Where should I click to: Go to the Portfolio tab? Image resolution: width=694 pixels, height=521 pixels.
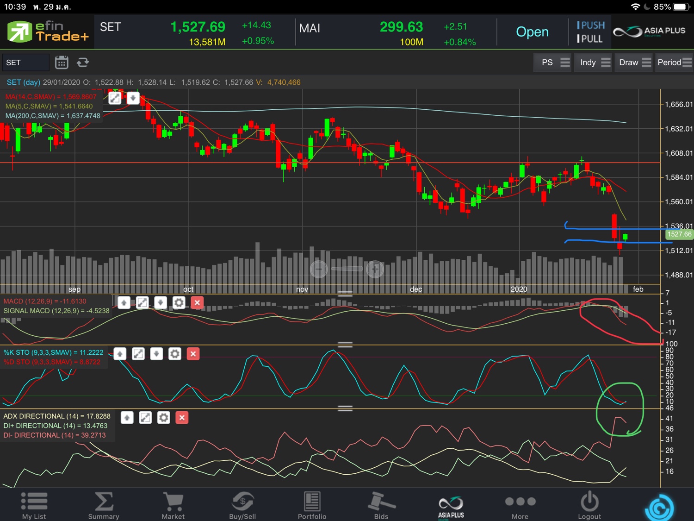coord(312,506)
